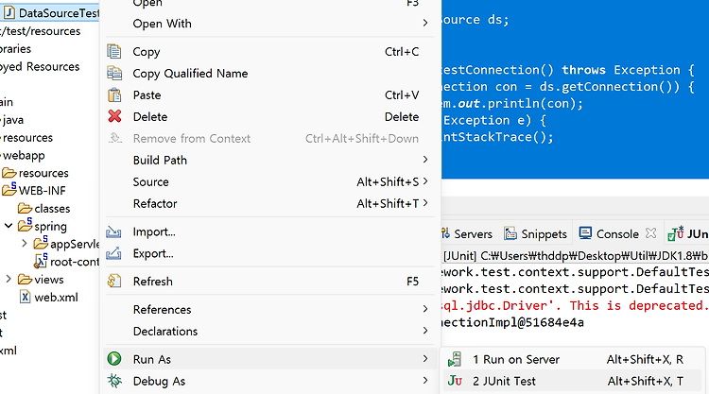This screenshot has width=709, height=394.
Task: Click the Import icon
Action: [113, 231]
